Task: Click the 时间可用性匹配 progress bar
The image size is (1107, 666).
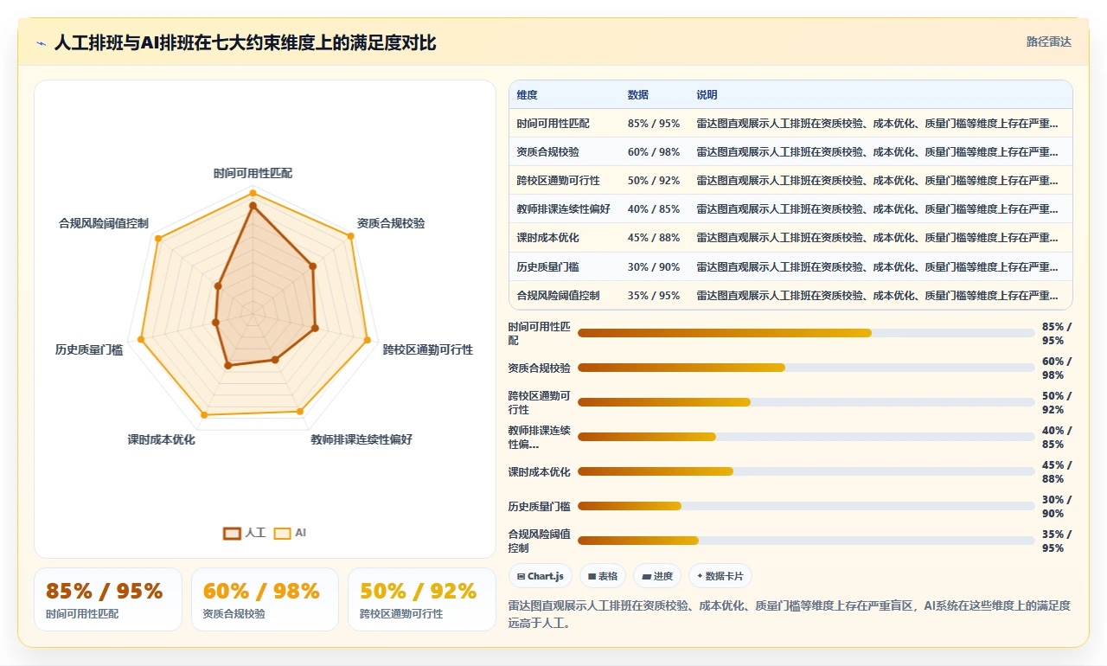Action: pos(806,333)
